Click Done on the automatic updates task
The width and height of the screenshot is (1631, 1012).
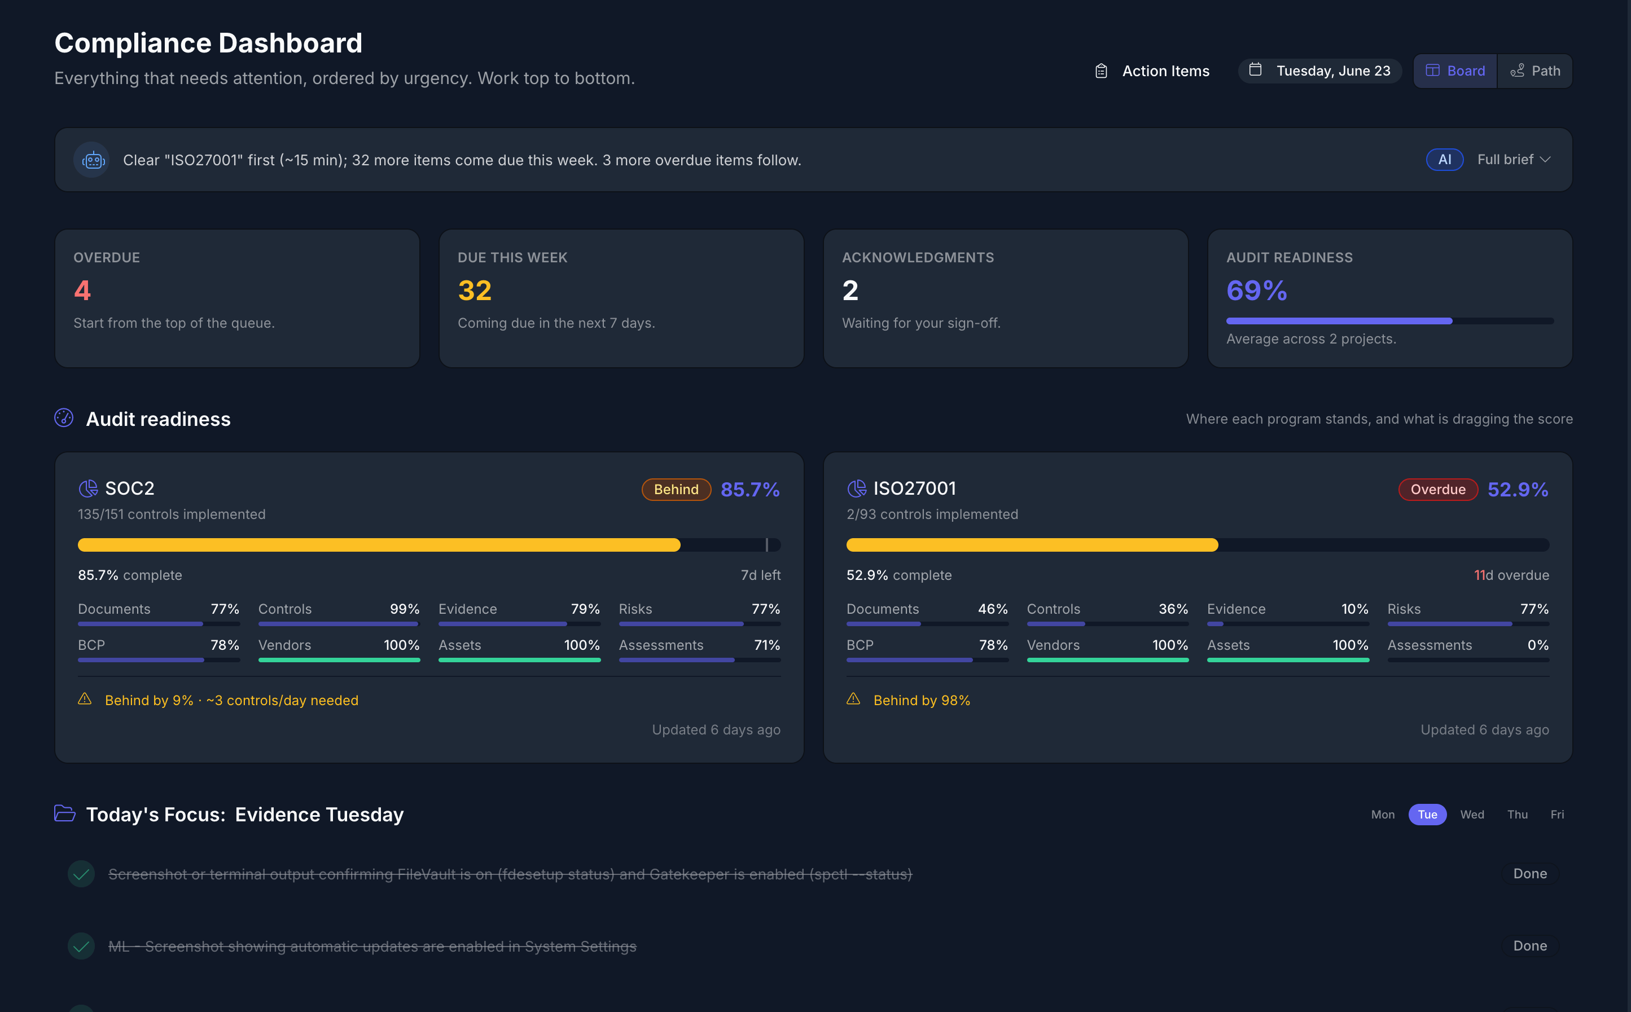(x=1530, y=946)
